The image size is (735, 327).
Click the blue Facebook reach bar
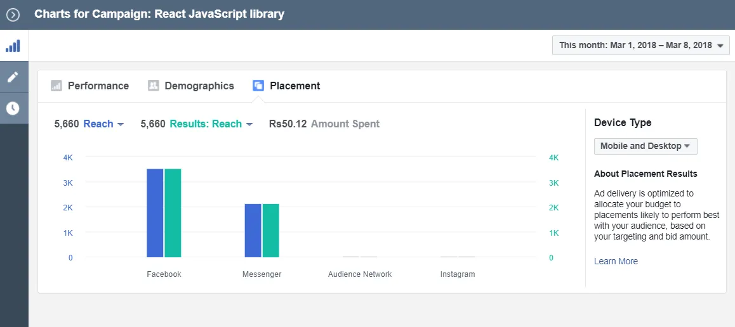click(x=155, y=213)
